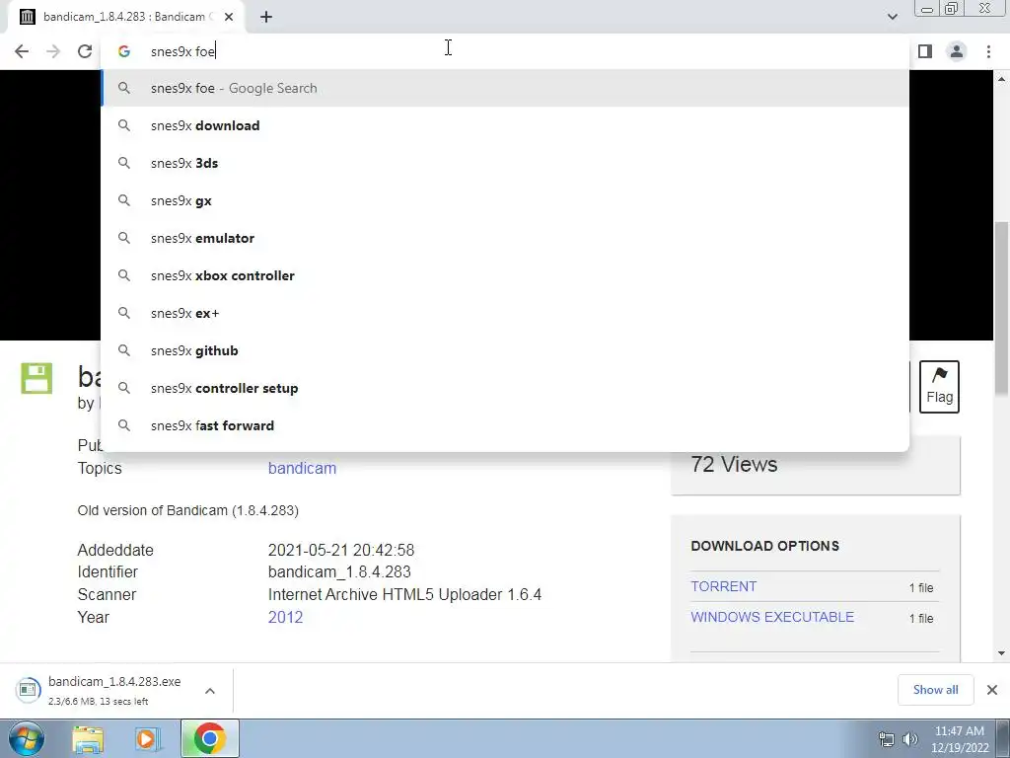Viewport: 1010px width, 758px height.
Task: Open the Chrome three-dot menu
Action: pos(988,51)
